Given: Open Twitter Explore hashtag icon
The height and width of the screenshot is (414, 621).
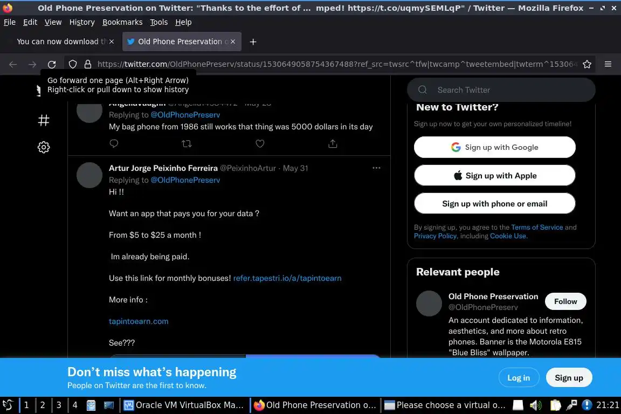Looking at the screenshot, I should click(44, 120).
